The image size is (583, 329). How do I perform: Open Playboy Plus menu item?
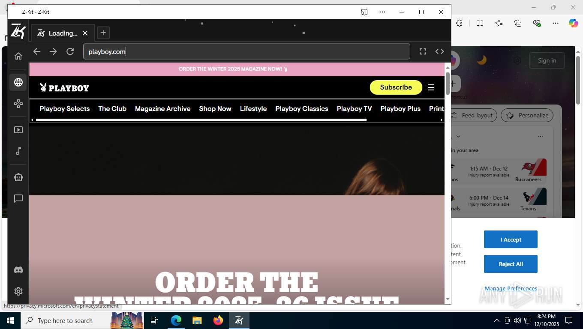coord(400,109)
